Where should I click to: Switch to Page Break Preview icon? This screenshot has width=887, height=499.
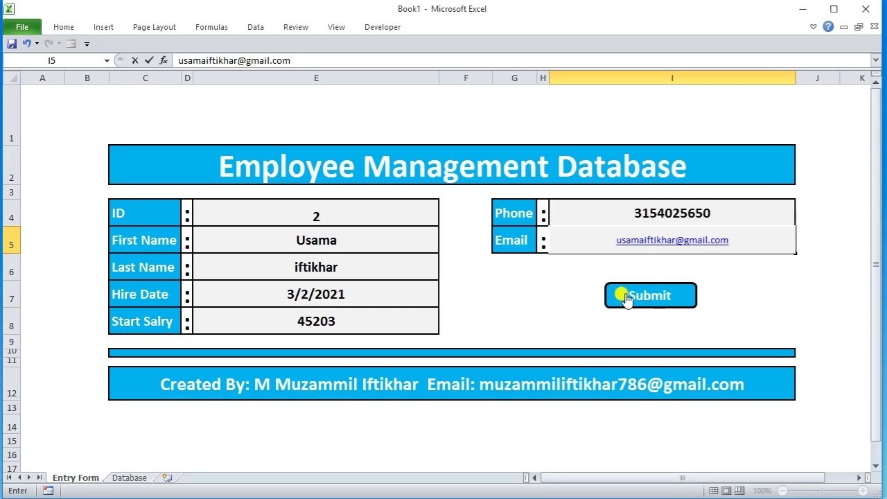(739, 491)
